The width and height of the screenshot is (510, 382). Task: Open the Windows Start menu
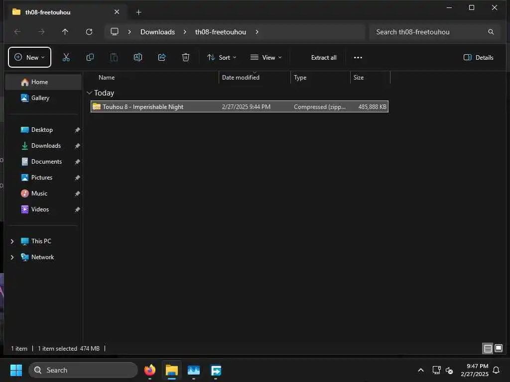click(16, 370)
